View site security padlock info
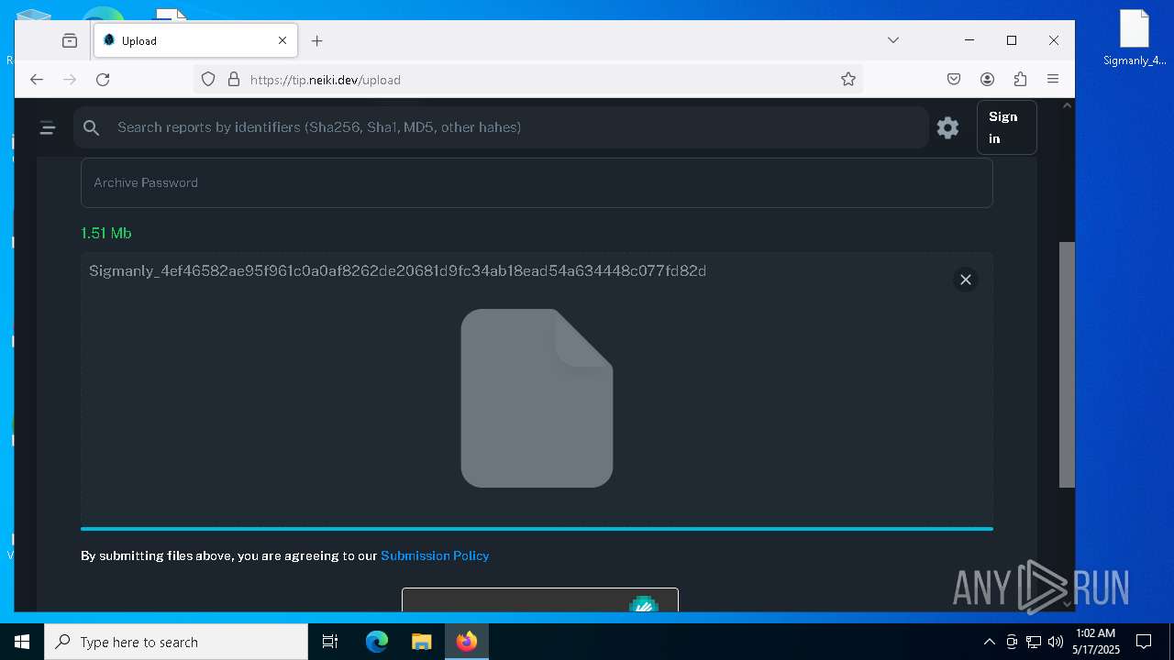The image size is (1174, 660). coord(233,80)
